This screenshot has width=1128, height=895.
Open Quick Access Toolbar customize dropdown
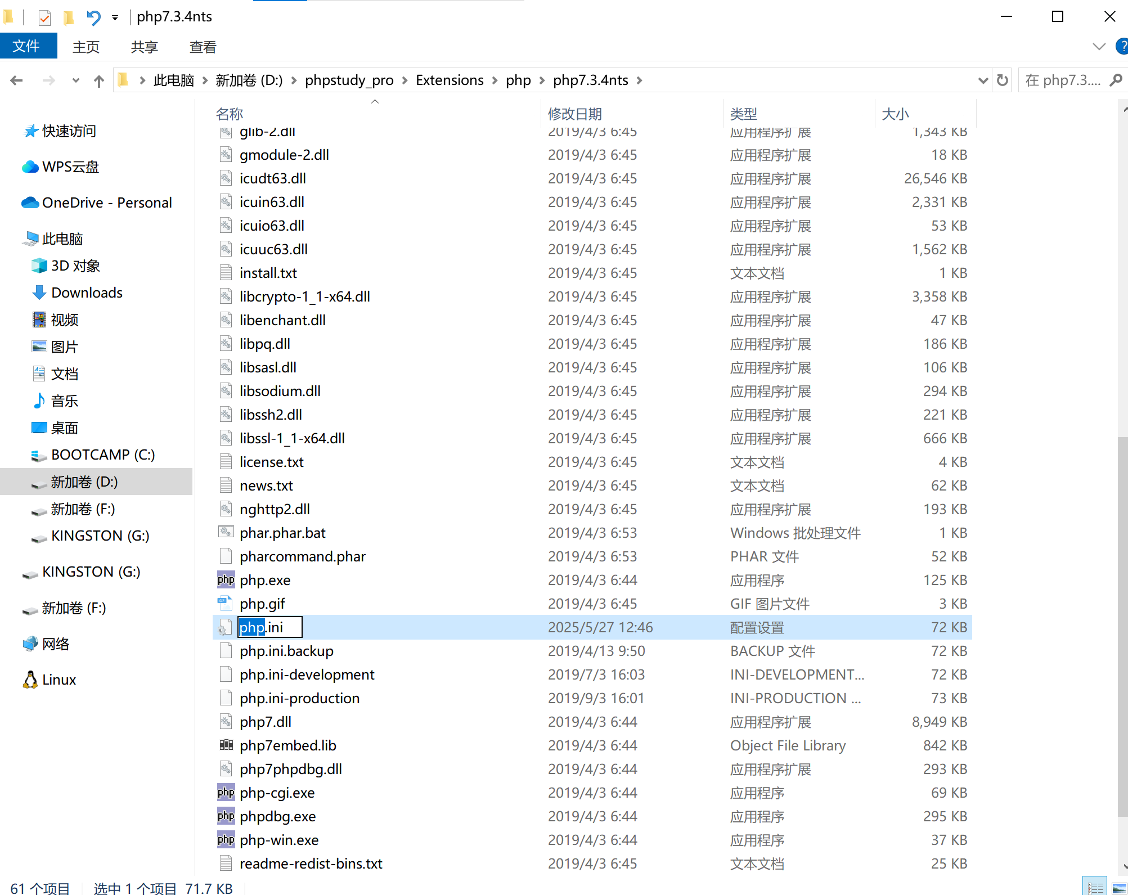tap(115, 18)
